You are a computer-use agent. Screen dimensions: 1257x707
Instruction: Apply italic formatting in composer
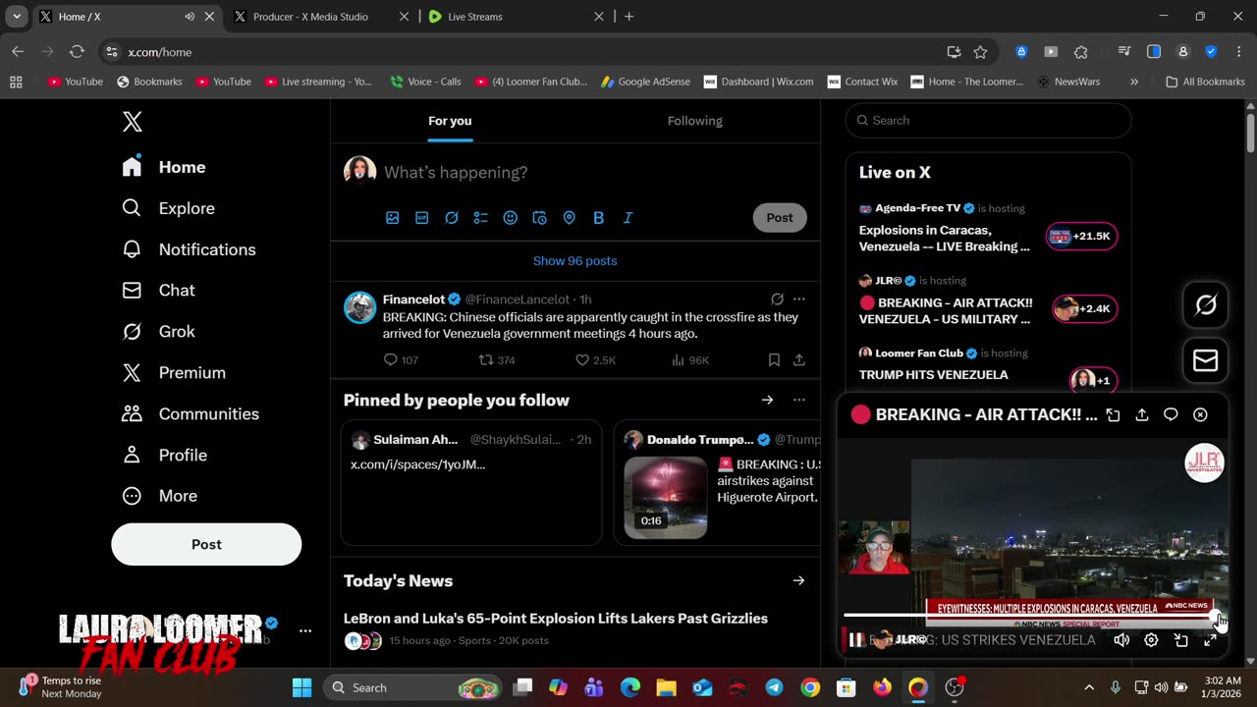click(628, 218)
